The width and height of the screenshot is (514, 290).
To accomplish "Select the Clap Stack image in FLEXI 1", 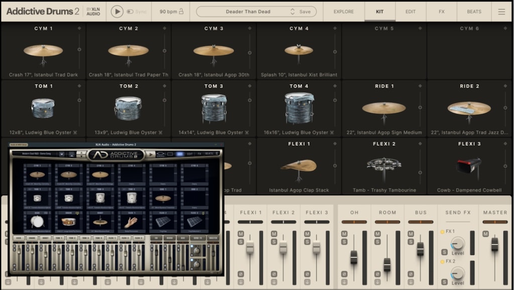I will [299, 170].
